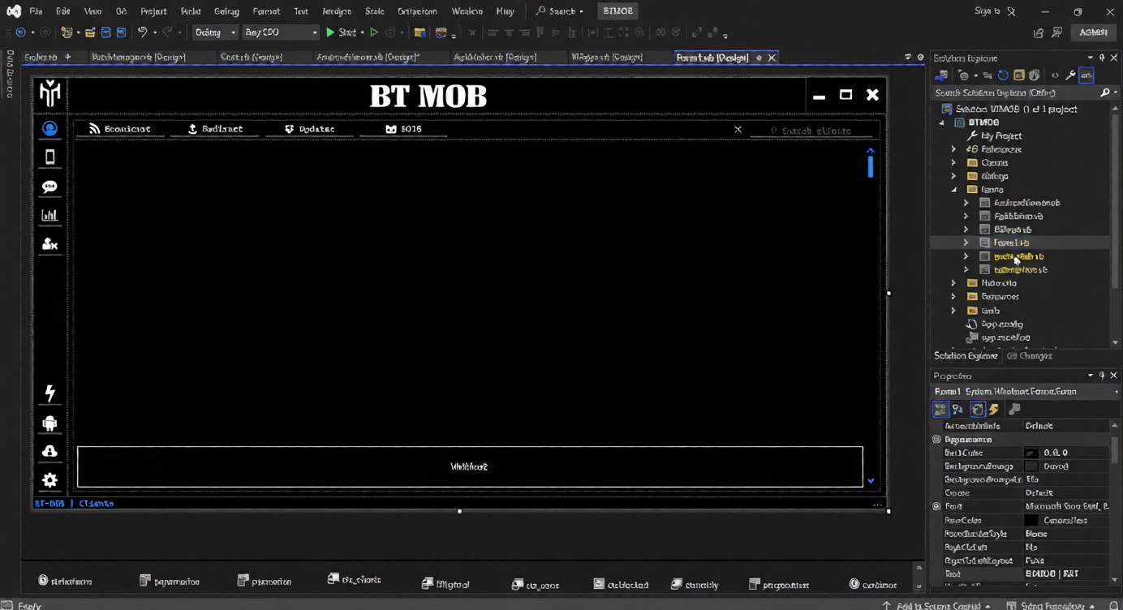Click the chat bubble icon in form sidebar
Viewport: 1123px width, 610px height.
[x=49, y=187]
